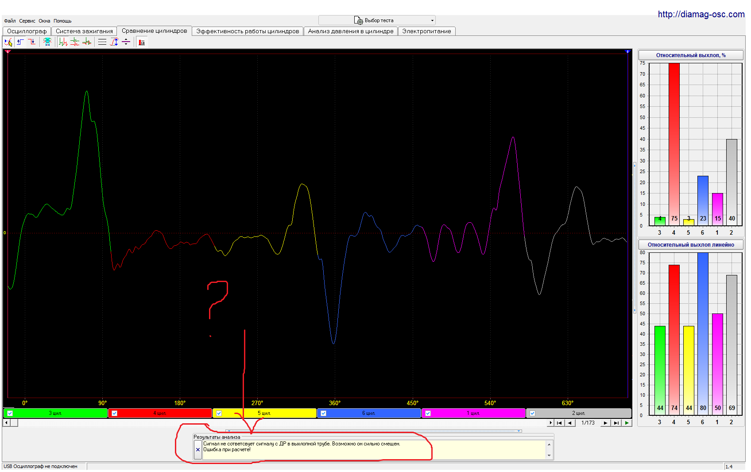
Task: Uncheck the 2 цил. checkbox
Action: [532, 413]
